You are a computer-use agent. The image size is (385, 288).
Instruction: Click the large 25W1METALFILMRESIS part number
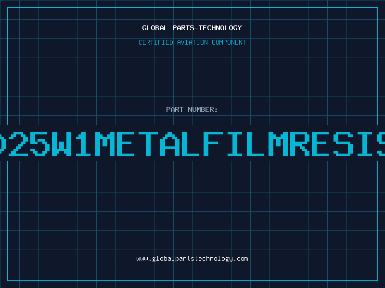pyautogui.click(x=192, y=144)
